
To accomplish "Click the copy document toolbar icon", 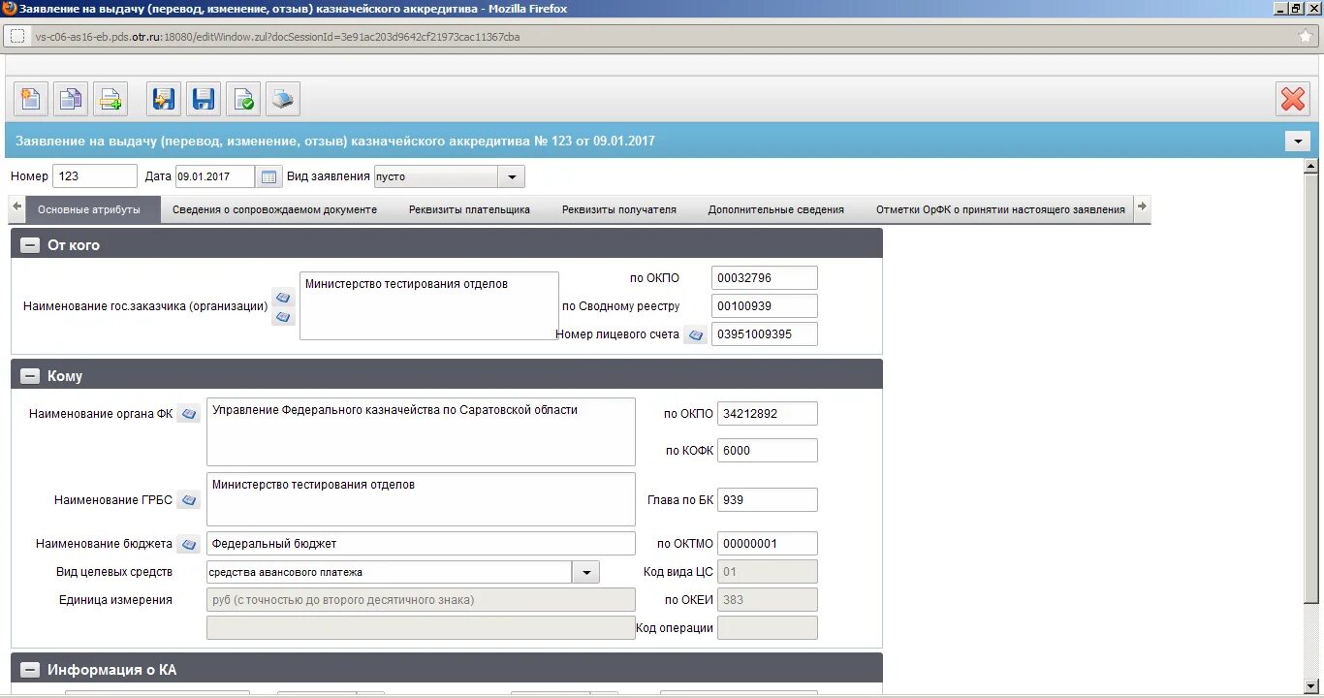I will (x=71, y=99).
